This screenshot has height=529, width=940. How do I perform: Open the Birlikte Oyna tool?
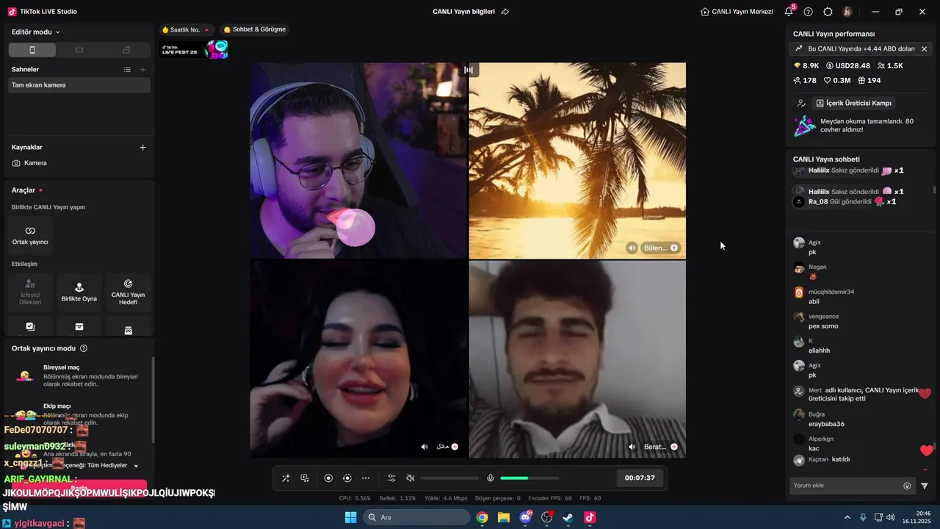pyautogui.click(x=79, y=292)
